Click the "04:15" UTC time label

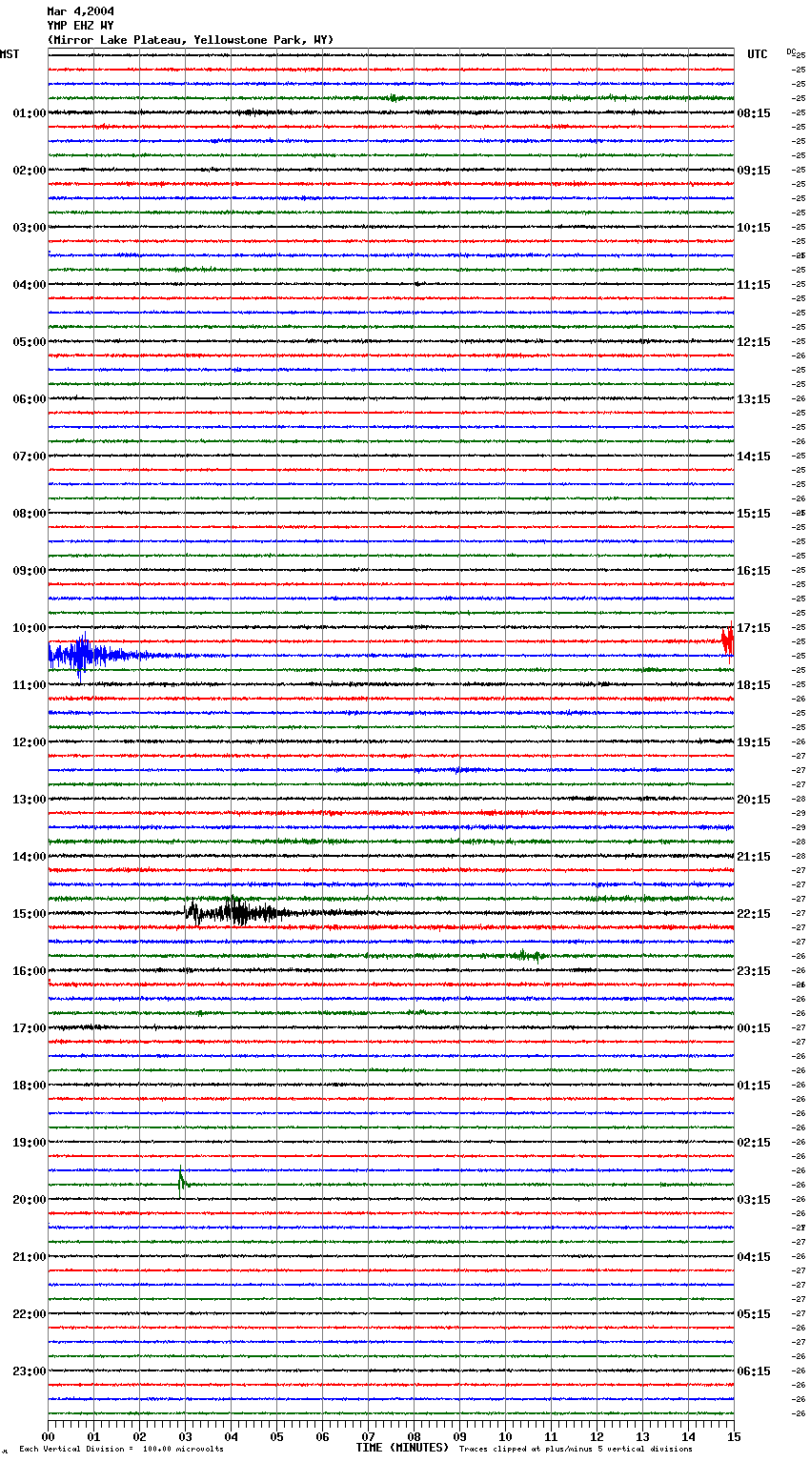754,1257
